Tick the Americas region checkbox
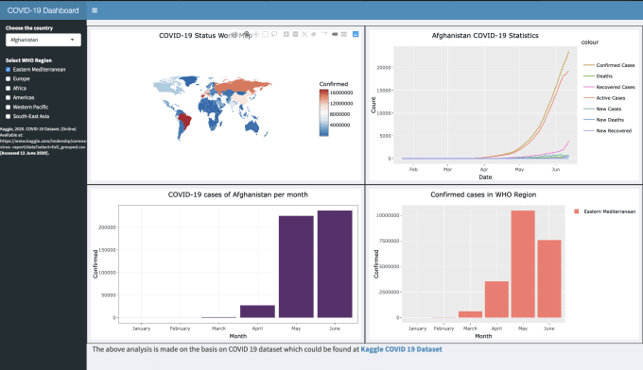This screenshot has height=370, width=643. click(8, 98)
